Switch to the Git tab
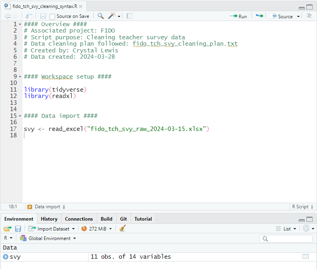Image resolution: width=317 pixels, height=269 pixels. 123,219
